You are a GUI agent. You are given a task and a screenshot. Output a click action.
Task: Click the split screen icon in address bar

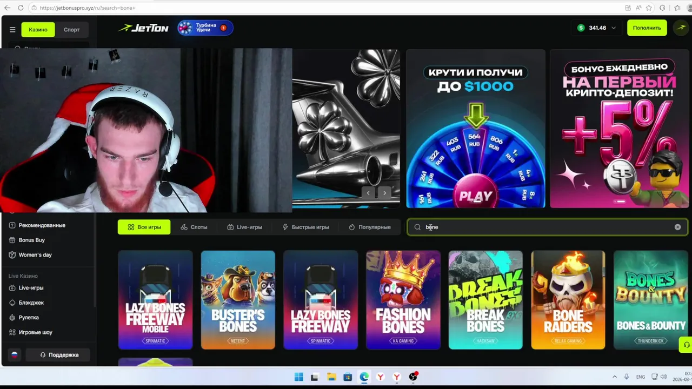click(x=628, y=8)
